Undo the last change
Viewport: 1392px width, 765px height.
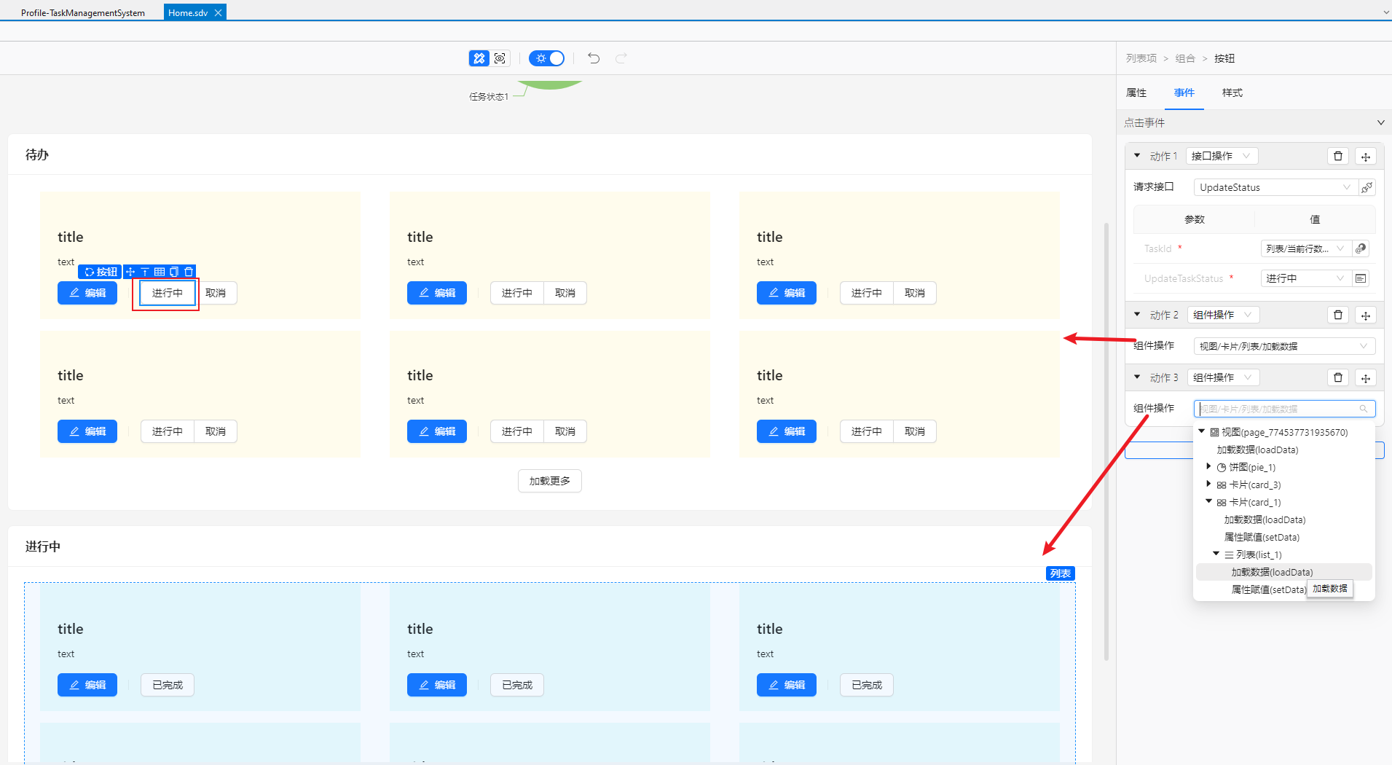click(x=594, y=58)
